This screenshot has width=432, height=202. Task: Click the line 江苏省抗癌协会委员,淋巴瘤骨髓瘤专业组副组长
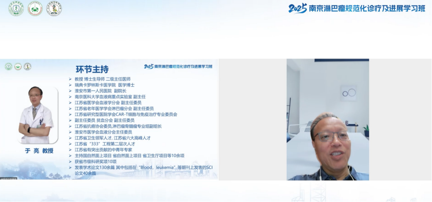118,126
